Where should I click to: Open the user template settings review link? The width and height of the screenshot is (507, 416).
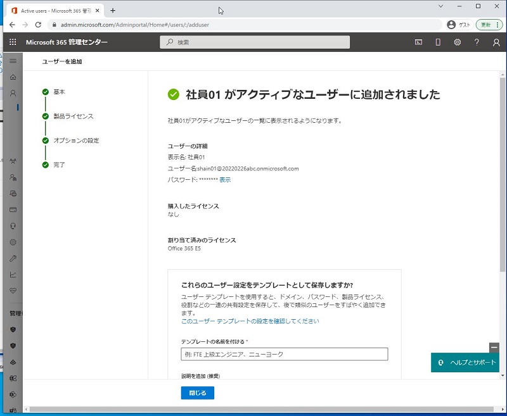coord(250,321)
